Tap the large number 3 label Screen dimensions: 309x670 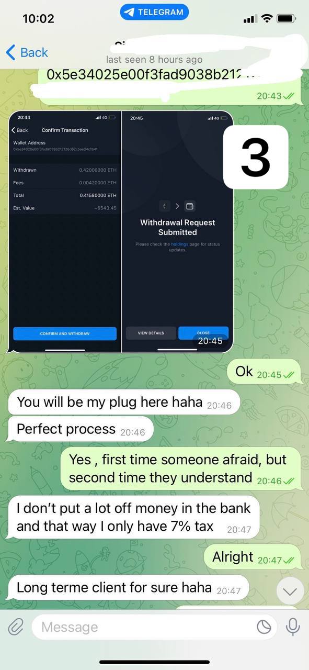pos(256,157)
